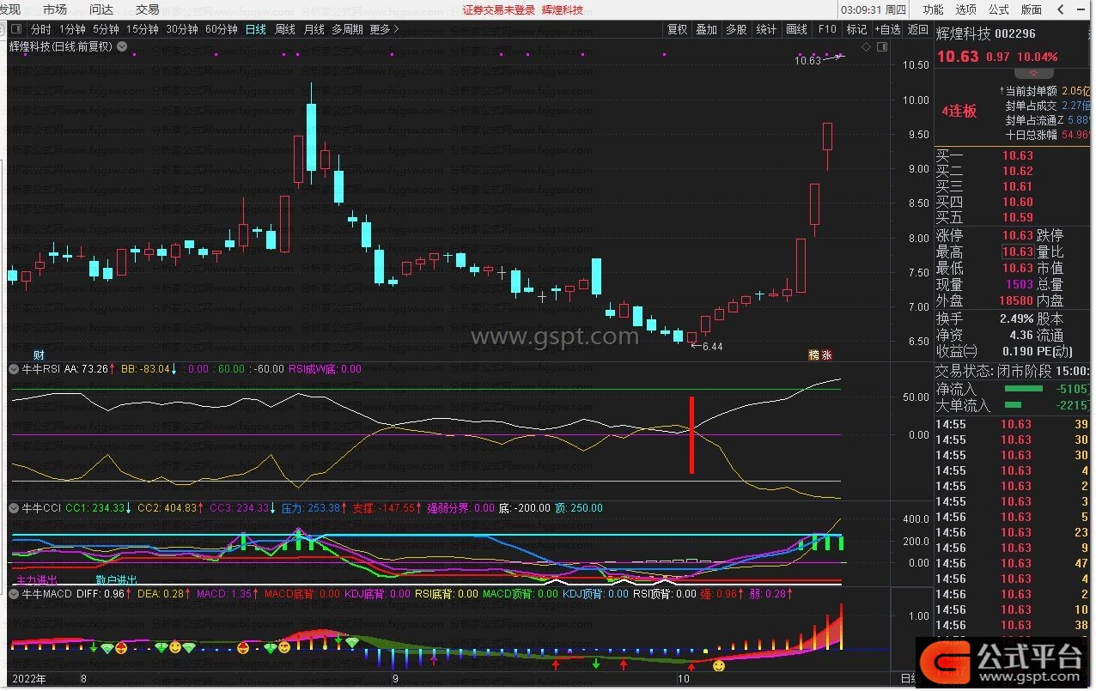
Task: Click the 财 marker under the candlestick chart
Action: tap(39, 355)
